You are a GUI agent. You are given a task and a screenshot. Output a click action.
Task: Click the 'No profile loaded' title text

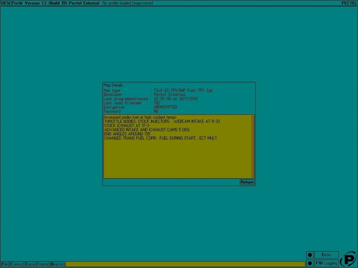pyautogui.click(x=128, y=3)
